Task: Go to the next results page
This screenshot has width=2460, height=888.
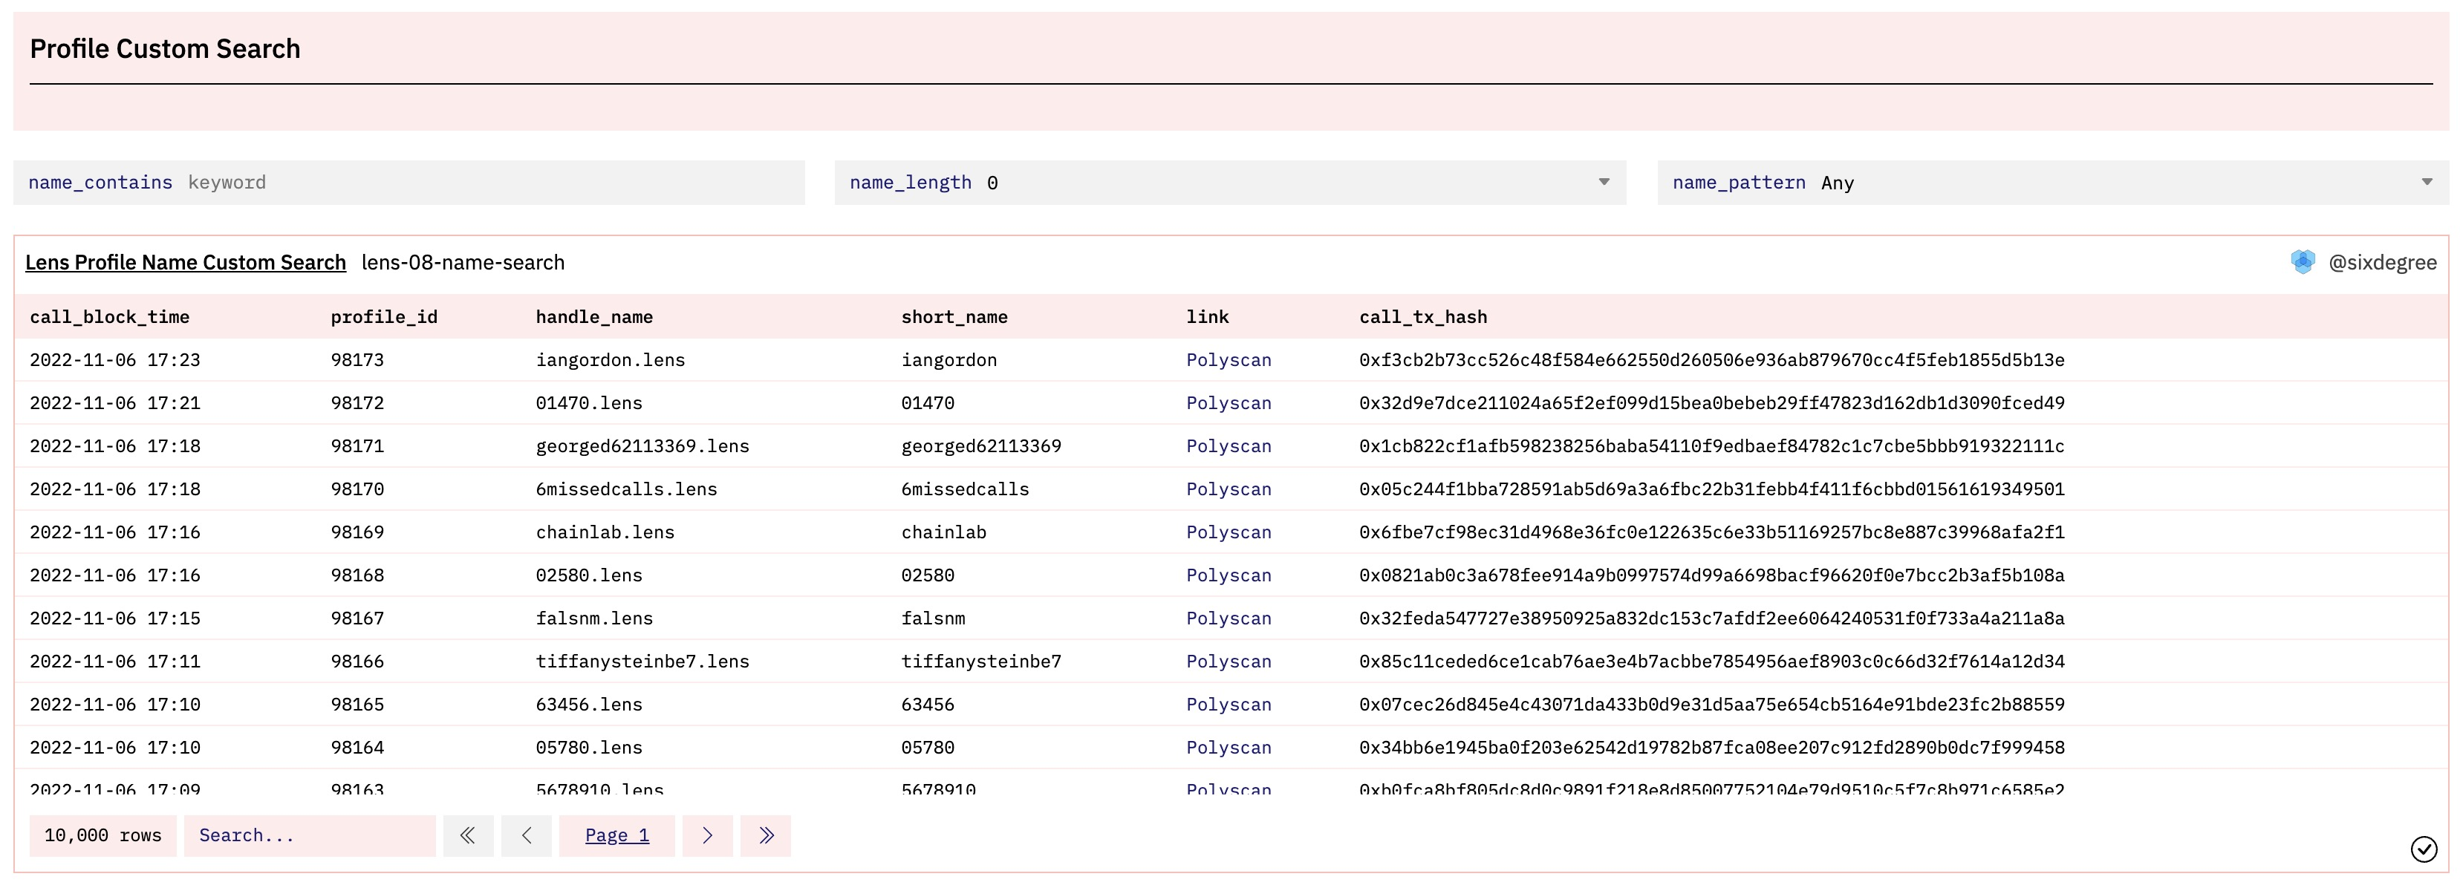Action: (708, 835)
